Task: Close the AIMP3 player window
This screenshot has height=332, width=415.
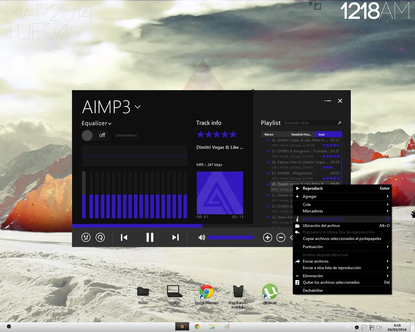Action: pyautogui.click(x=340, y=101)
